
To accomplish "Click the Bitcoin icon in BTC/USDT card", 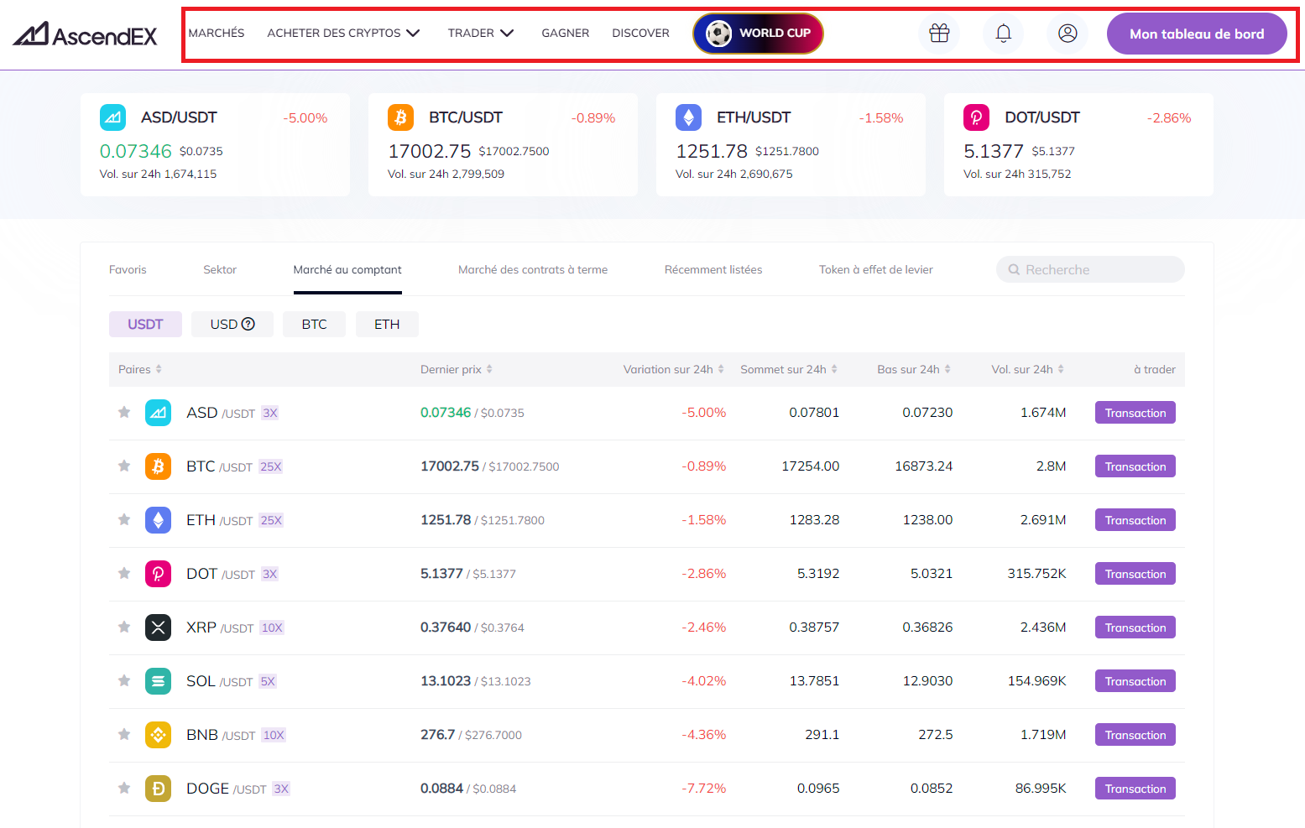I will coord(400,117).
